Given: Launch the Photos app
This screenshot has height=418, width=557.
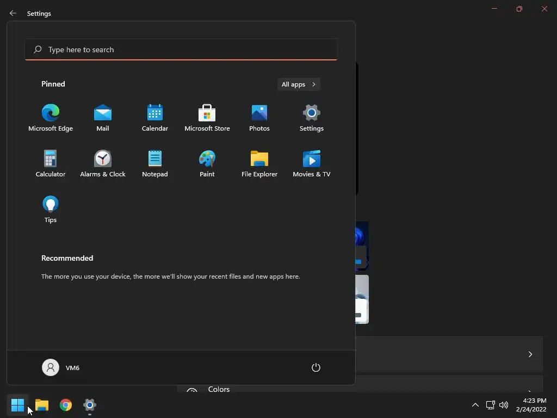Looking at the screenshot, I should pyautogui.click(x=259, y=118).
